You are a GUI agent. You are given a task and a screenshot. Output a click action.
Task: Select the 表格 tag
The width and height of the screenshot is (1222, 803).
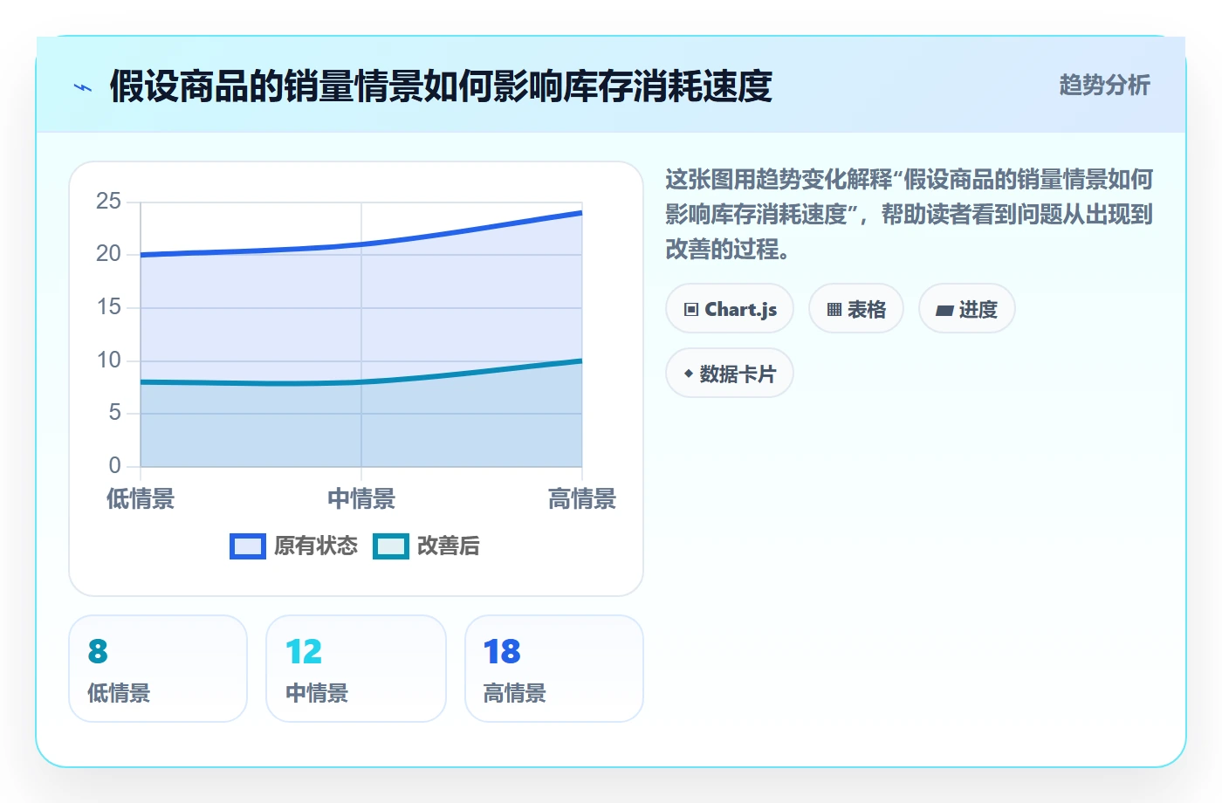pos(856,309)
